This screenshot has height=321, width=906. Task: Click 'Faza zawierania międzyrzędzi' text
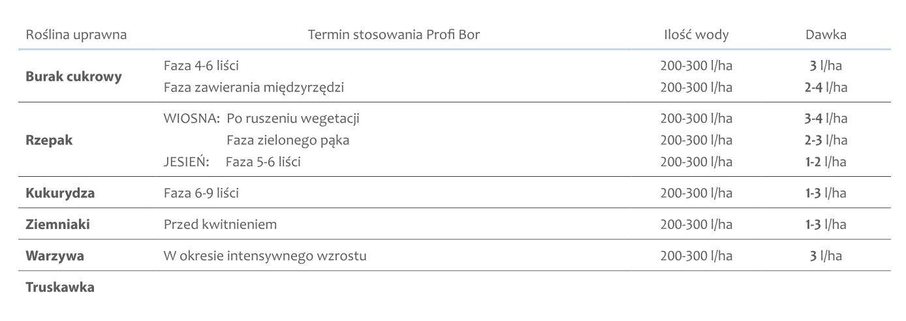click(x=254, y=87)
